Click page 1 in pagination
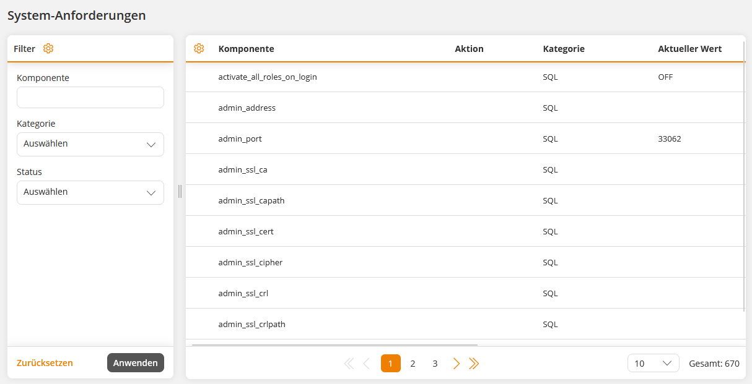Image resolution: width=752 pixels, height=384 pixels. coord(390,364)
